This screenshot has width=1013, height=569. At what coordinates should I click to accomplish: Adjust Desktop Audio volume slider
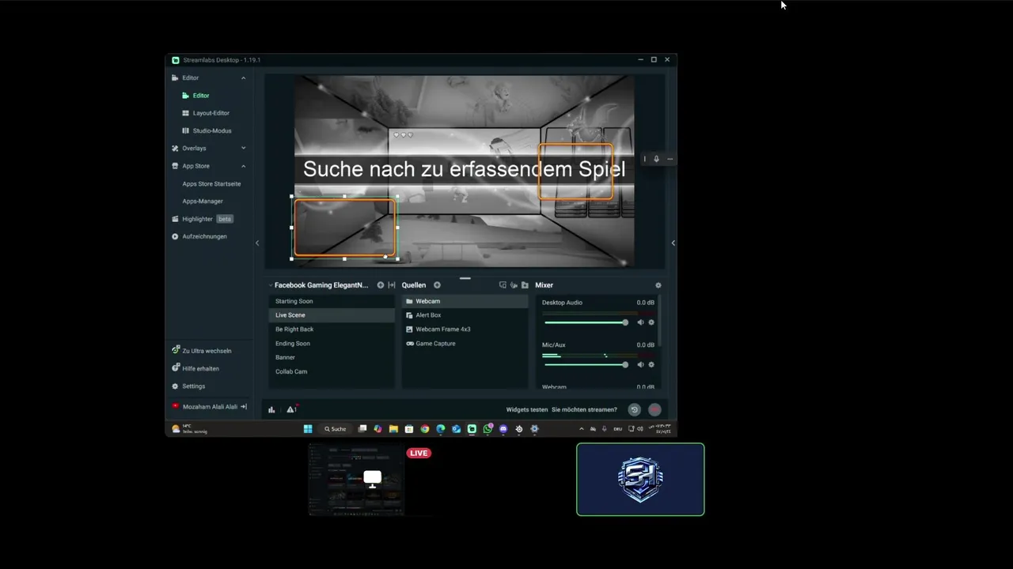coord(586,322)
